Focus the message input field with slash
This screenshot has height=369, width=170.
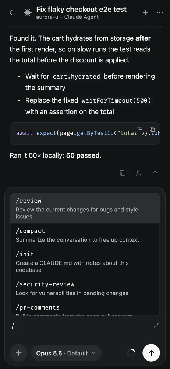[x=80, y=327]
